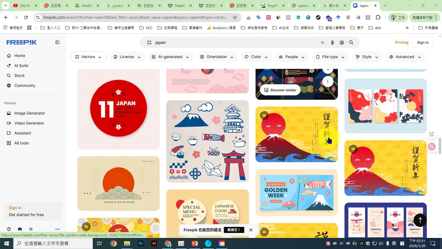442x249 pixels.
Task: Open AI Suite in the sidebar
Action: coord(21,66)
